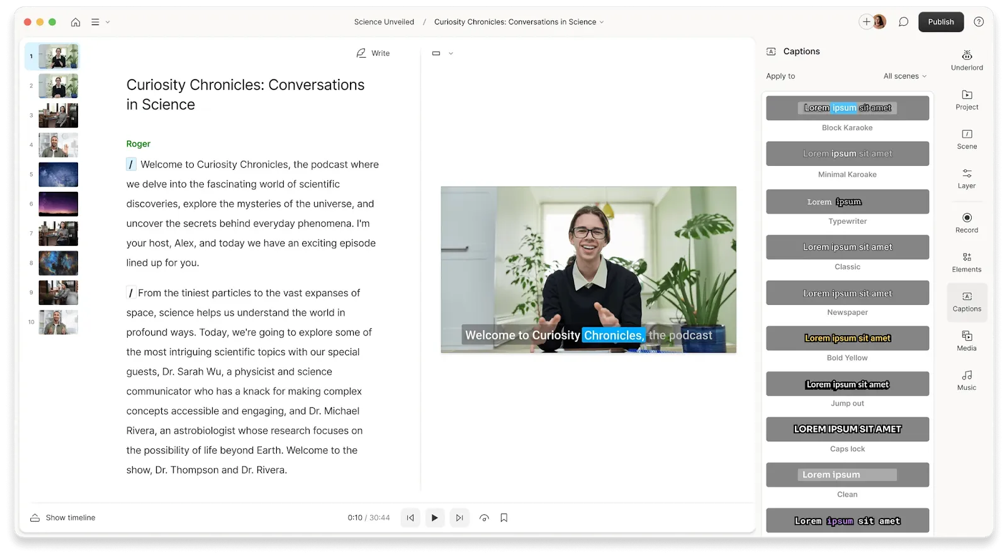Select scene 7 thumbnail
Screen dimensions: 1007x557
click(x=59, y=234)
